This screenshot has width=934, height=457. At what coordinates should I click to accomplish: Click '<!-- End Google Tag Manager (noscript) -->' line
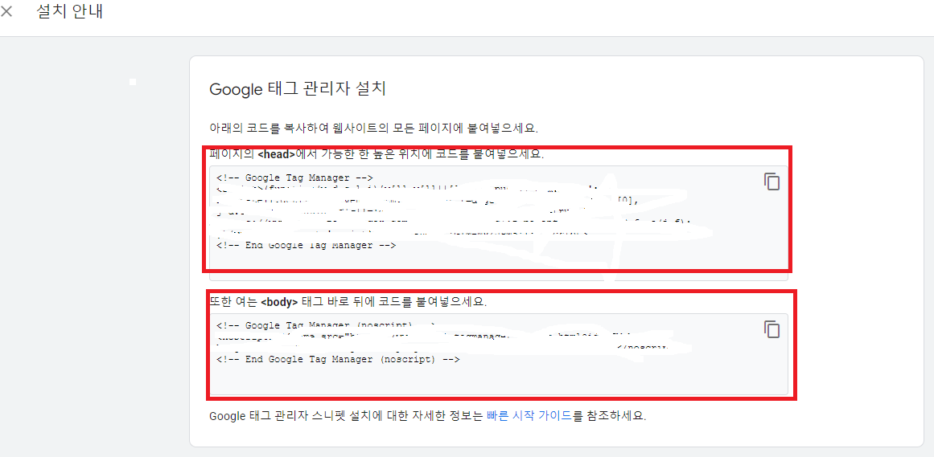coord(338,359)
